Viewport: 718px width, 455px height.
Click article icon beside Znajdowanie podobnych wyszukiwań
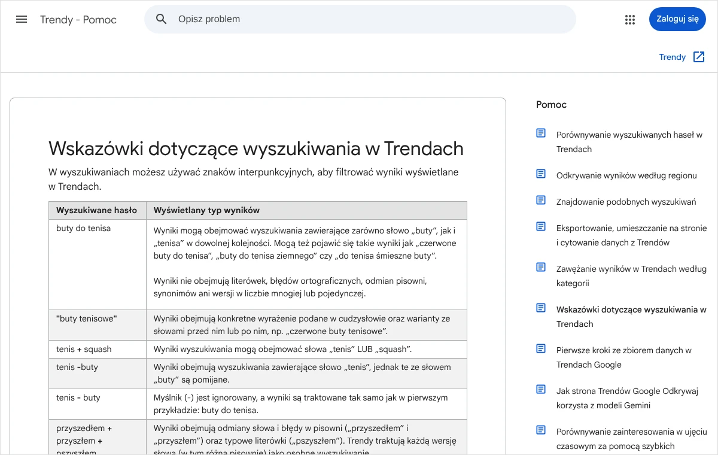(541, 200)
